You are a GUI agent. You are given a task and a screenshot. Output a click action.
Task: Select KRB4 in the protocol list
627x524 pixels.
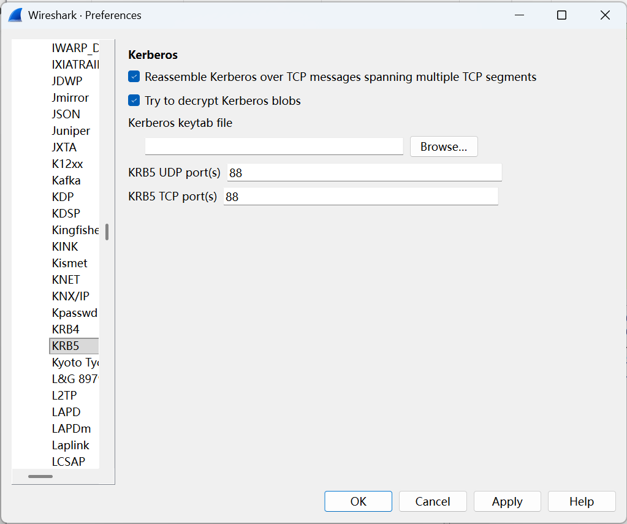coord(66,329)
